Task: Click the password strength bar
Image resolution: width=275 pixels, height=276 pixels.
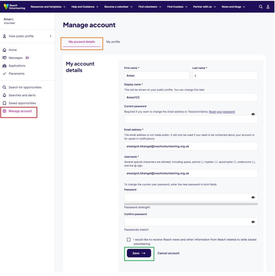Action: click(191, 204)
